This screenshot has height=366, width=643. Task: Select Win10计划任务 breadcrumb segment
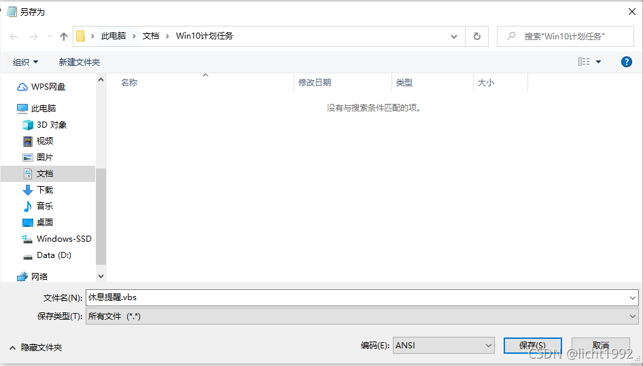click(204, 36)
